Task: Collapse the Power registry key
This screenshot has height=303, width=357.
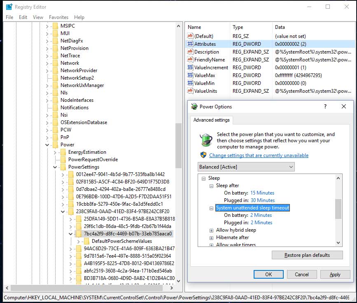Action: coord(47,145)
